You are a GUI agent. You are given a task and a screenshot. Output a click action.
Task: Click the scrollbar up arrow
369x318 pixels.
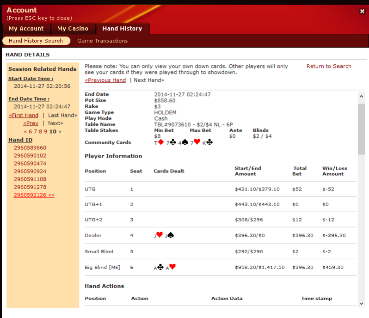pos(361,96)
